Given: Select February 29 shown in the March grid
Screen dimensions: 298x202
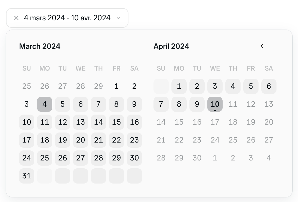Looking at the screenshot, I should 99,86.
